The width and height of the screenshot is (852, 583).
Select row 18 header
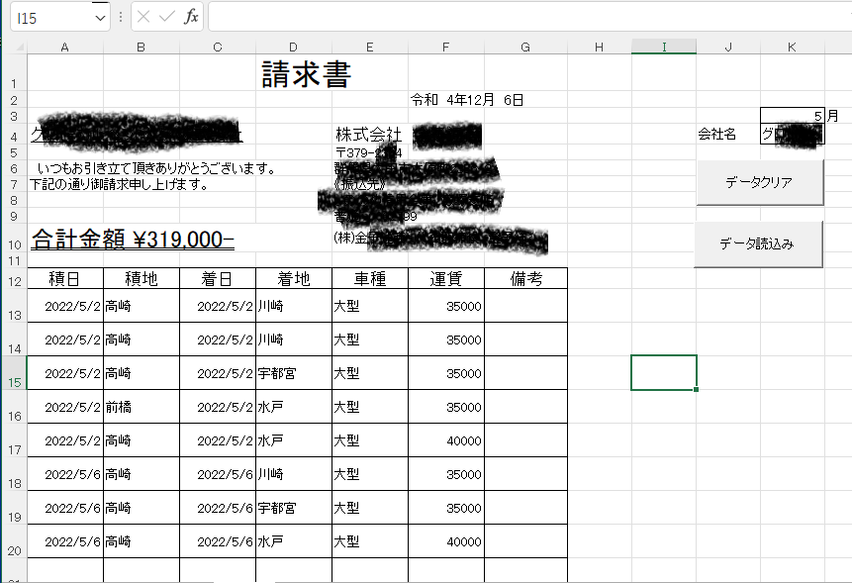pyautogui.click(x=14, y=474)
